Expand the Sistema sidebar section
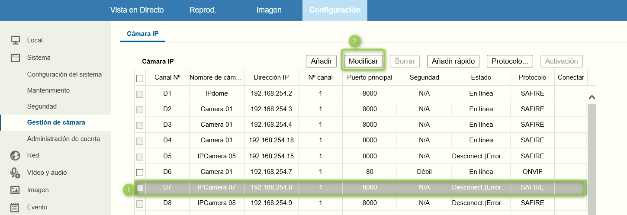 click(39, 58)
